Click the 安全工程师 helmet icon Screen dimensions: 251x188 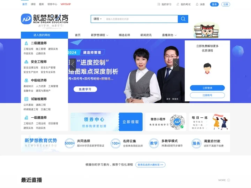(26, 62)
